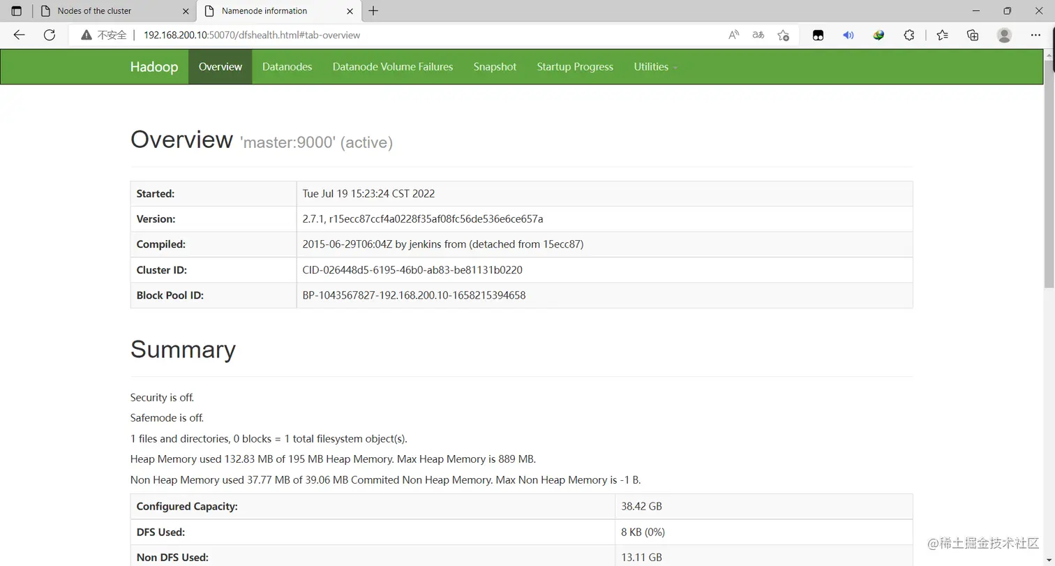Start Read aloud from the address bar
Image resolution: width=1055 pixels, height=566 pixels.
click(733, 35)
